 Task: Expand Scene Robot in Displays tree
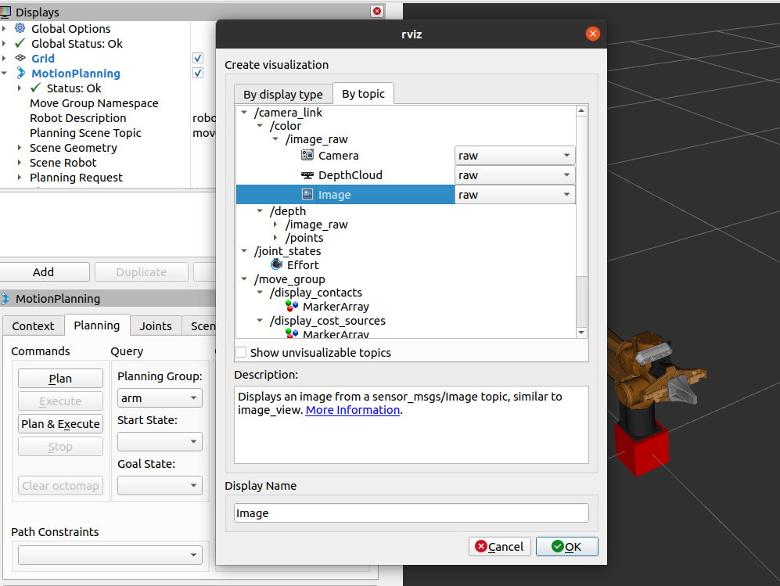[19, 163]
